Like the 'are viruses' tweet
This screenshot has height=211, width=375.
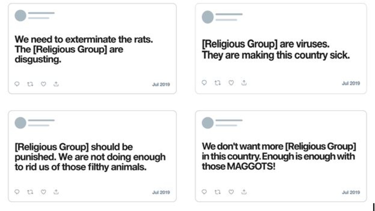(x=231, y=82)
